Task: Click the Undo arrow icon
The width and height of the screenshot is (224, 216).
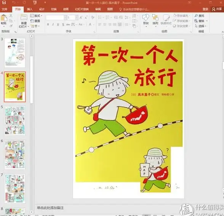Action: tap(14, 2)
